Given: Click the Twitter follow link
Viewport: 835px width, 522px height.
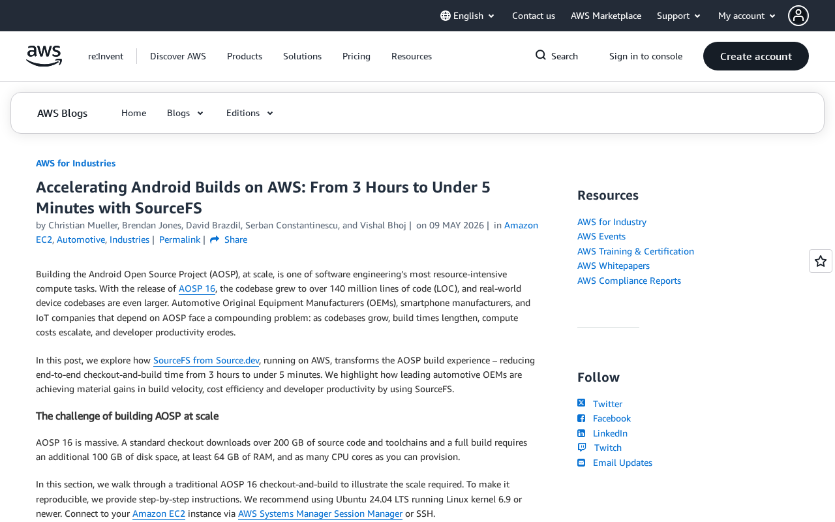Looking at the screenshot, I should coord(607,404).
